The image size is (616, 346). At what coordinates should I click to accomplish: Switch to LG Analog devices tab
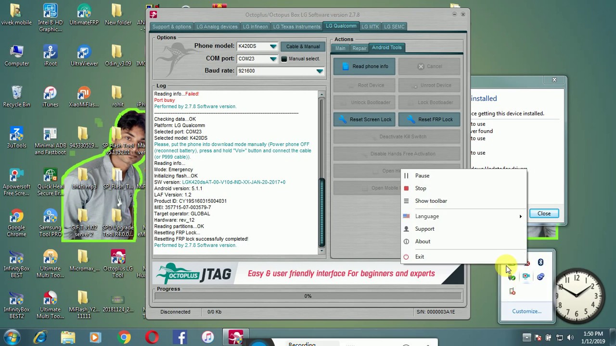[217, 26]
